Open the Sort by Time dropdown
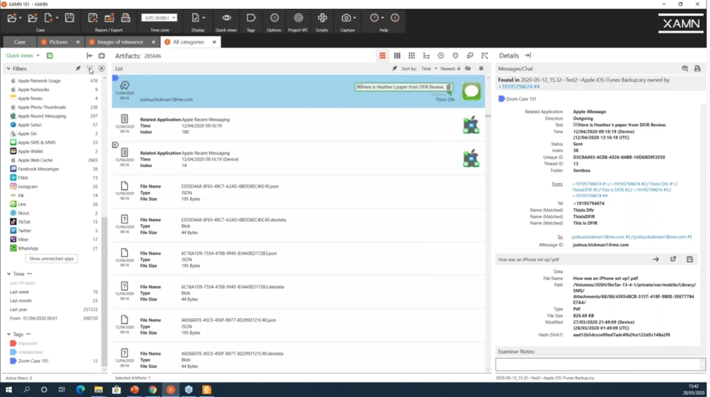 coord(429,69)
